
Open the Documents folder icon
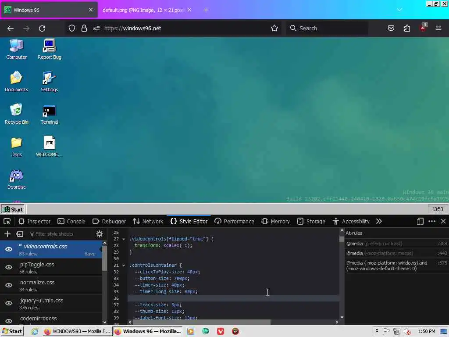pyautogui.click(x=17, y=82)
